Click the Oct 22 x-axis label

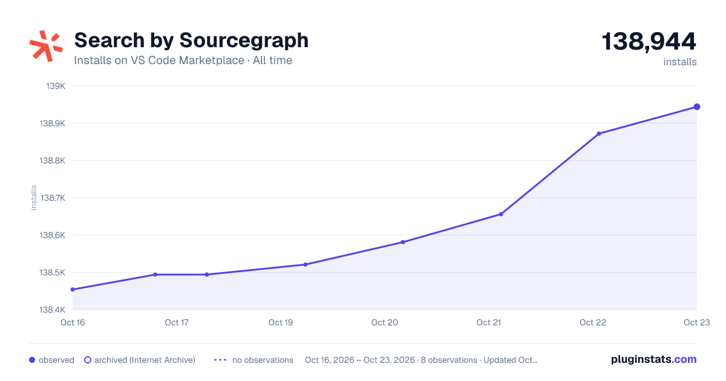593,322
